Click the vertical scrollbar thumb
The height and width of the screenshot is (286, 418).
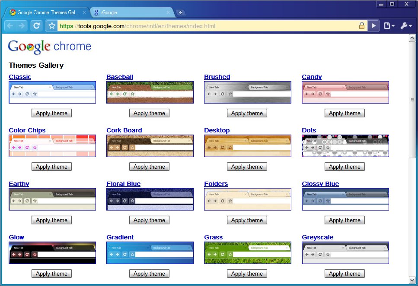point(412,100)
